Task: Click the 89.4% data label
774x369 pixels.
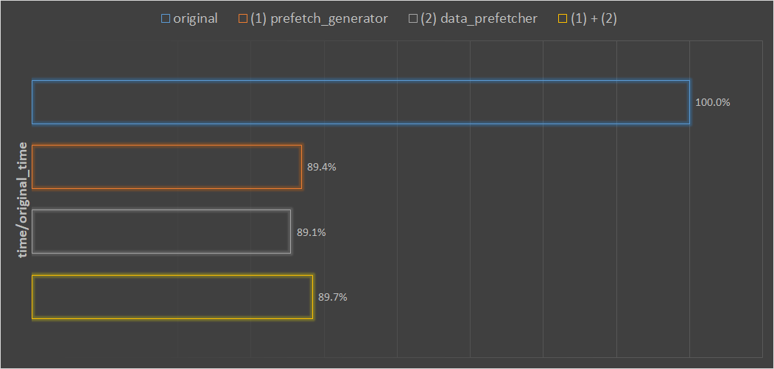Action: [x=322, y=168]
